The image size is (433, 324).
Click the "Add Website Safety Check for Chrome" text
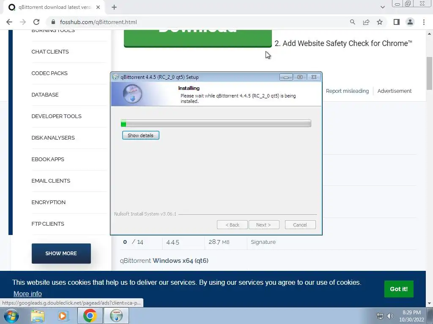343,43
